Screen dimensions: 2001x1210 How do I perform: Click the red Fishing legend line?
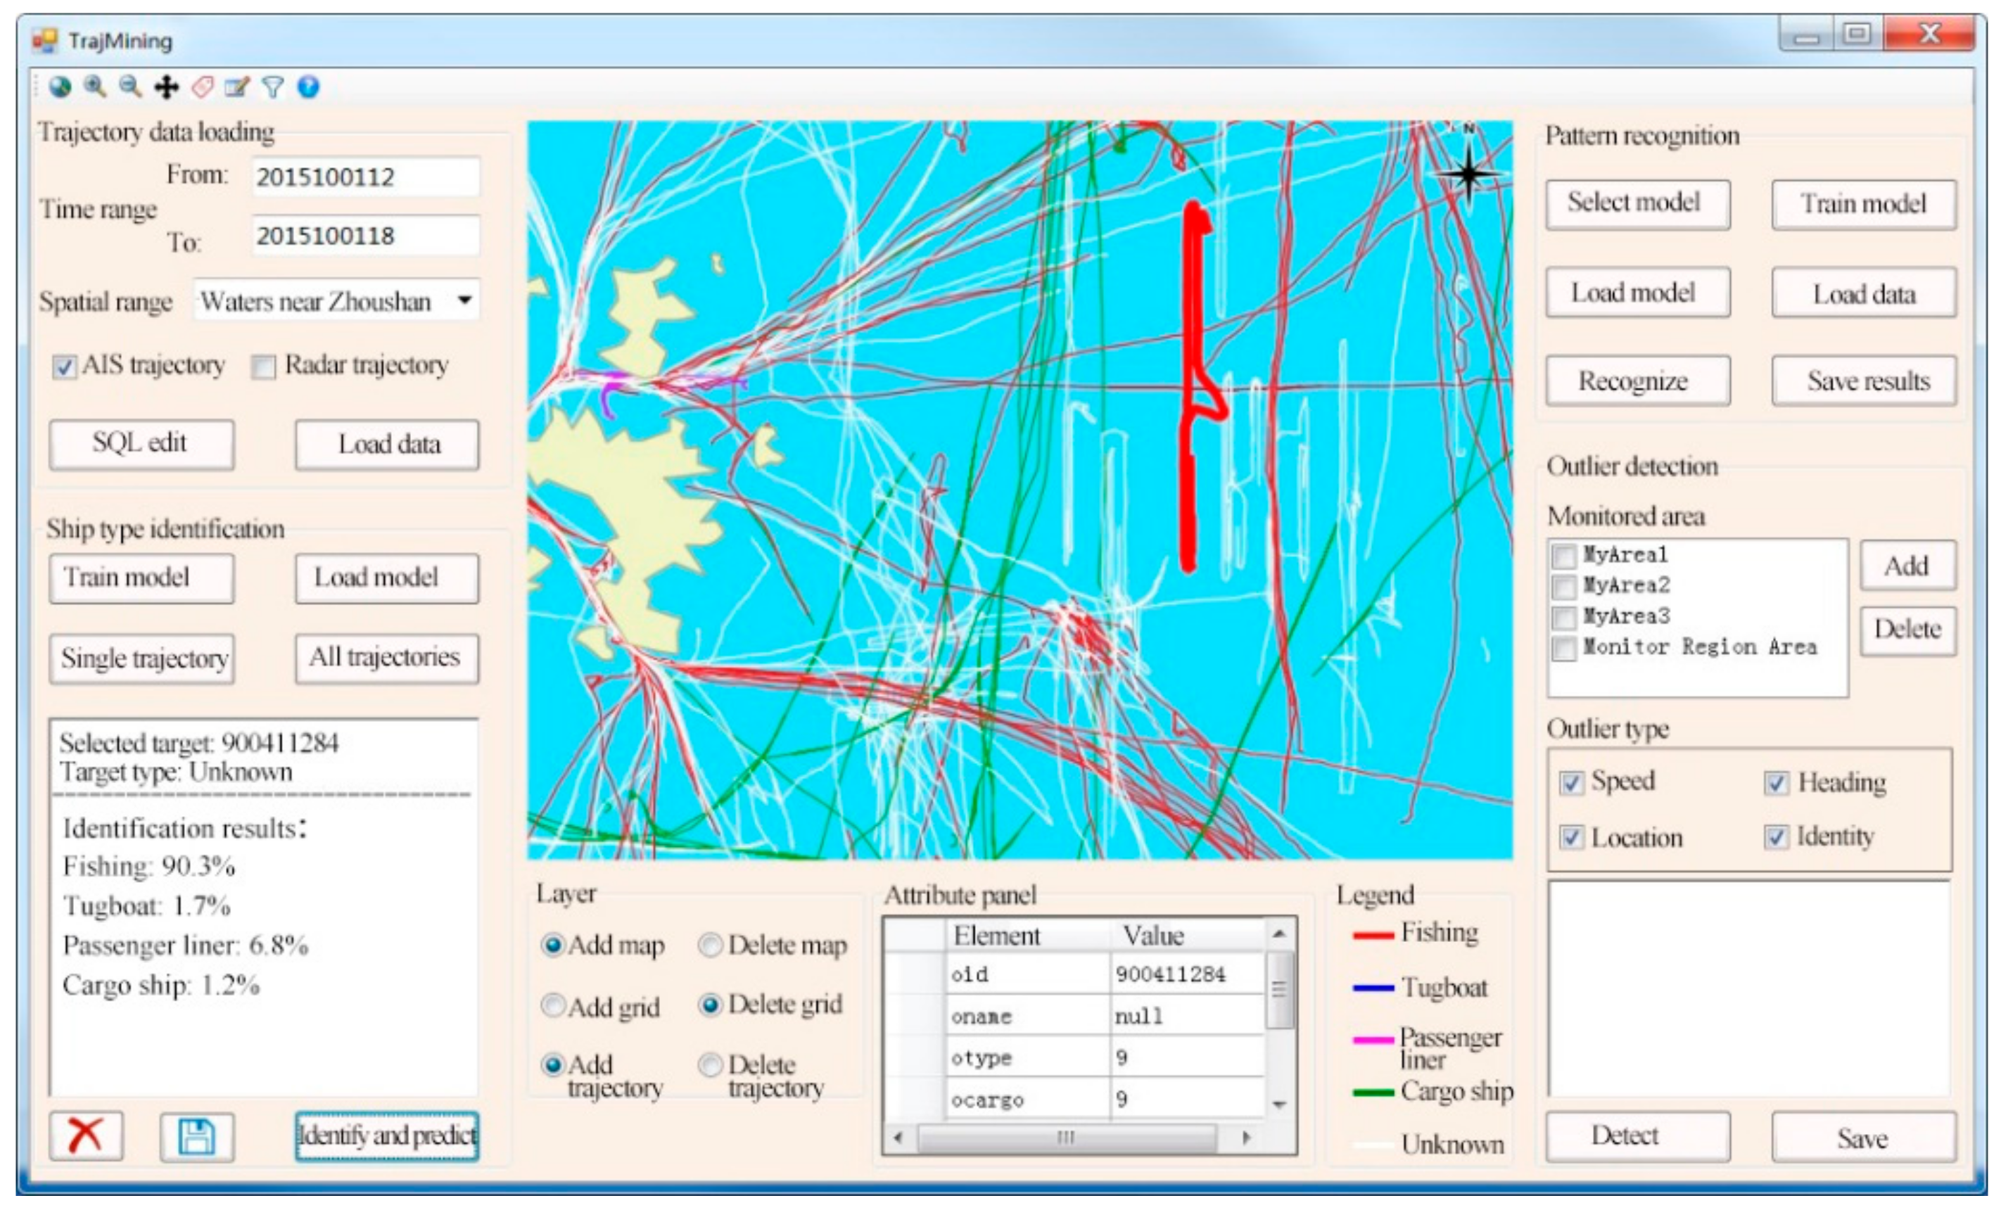click(1373, 936)
